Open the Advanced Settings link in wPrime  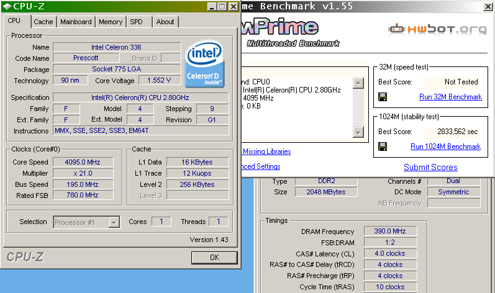point(261,166)
